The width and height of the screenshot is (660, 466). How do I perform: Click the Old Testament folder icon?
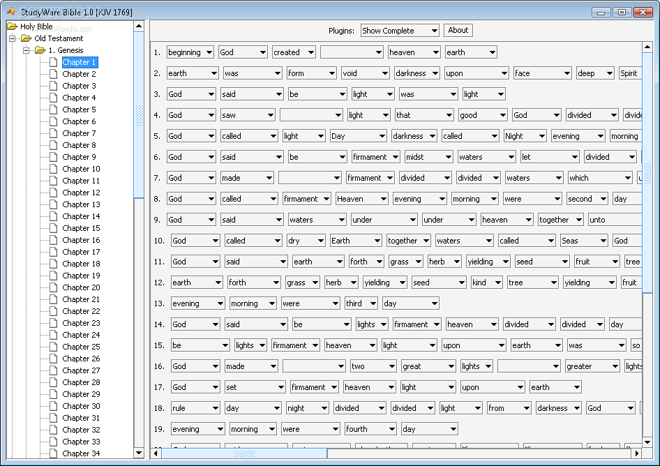click(27, 38)
